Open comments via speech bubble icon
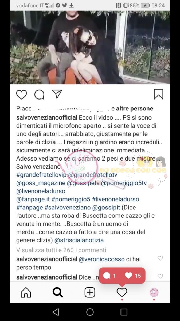Viewport: 180px width, 321px height. 39,94
